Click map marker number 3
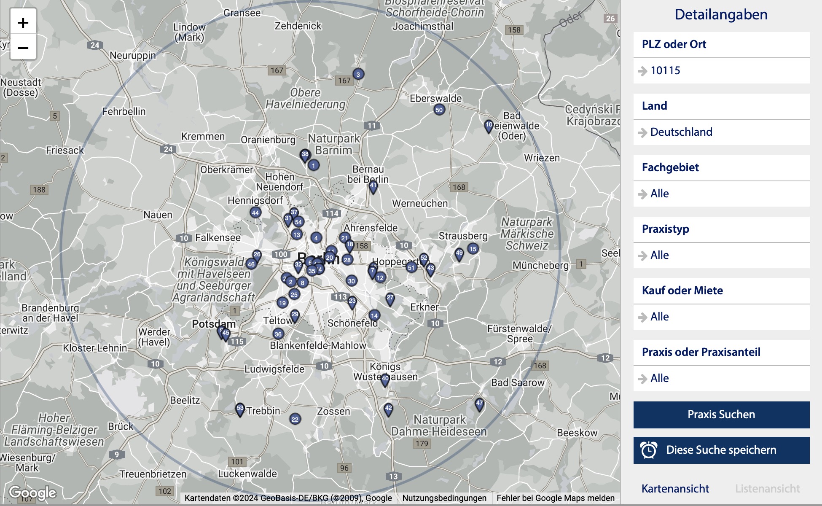Screen dimensions: 822x506 tap(358, 75)
